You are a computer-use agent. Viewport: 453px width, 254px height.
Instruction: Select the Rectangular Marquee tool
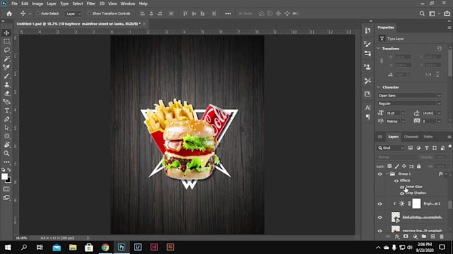[x=7, y=41]
